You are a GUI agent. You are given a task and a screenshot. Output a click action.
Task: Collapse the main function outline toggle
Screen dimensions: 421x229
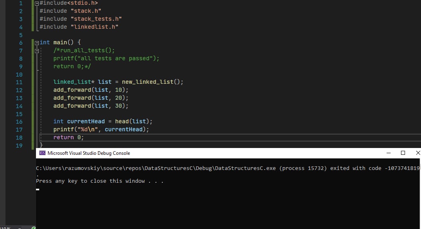(37, 43)
